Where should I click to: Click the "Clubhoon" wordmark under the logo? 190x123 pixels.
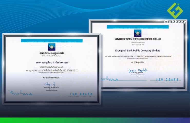point(175,22)
